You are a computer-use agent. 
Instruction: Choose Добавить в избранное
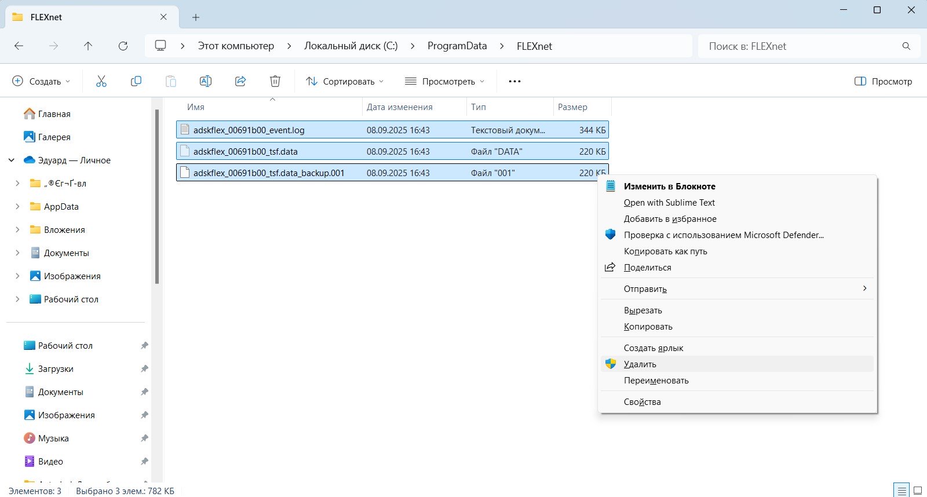[738, 218]
